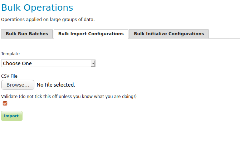
Task: Click the word Validate in the label
Action: click(9, 96)
